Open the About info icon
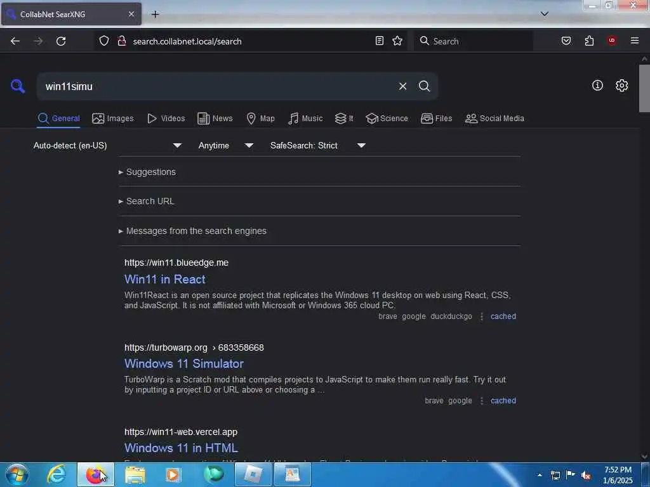The image size is (650, 487). 597,86
